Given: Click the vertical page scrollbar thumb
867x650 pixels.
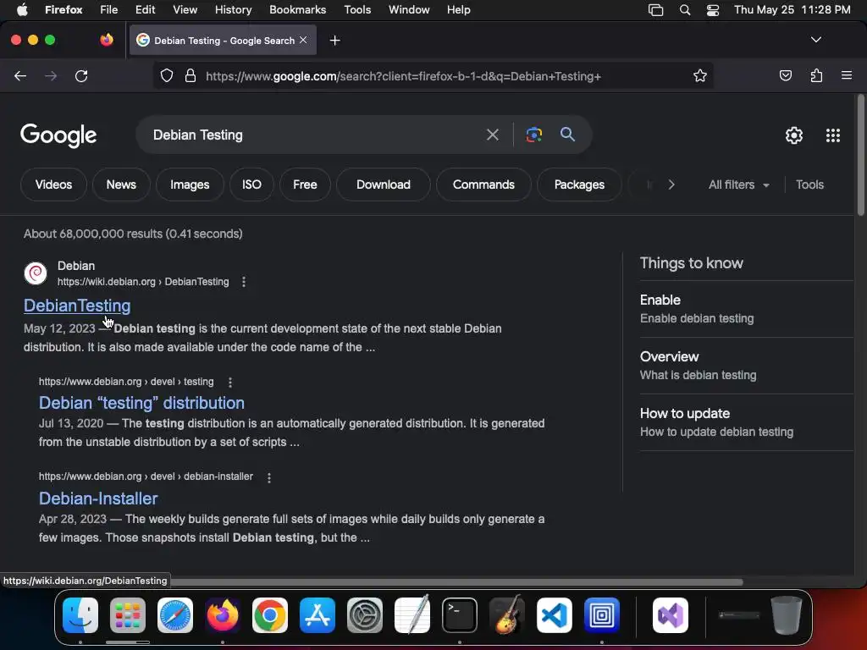Looking at the screenshot, I should [x=860, y=155].
